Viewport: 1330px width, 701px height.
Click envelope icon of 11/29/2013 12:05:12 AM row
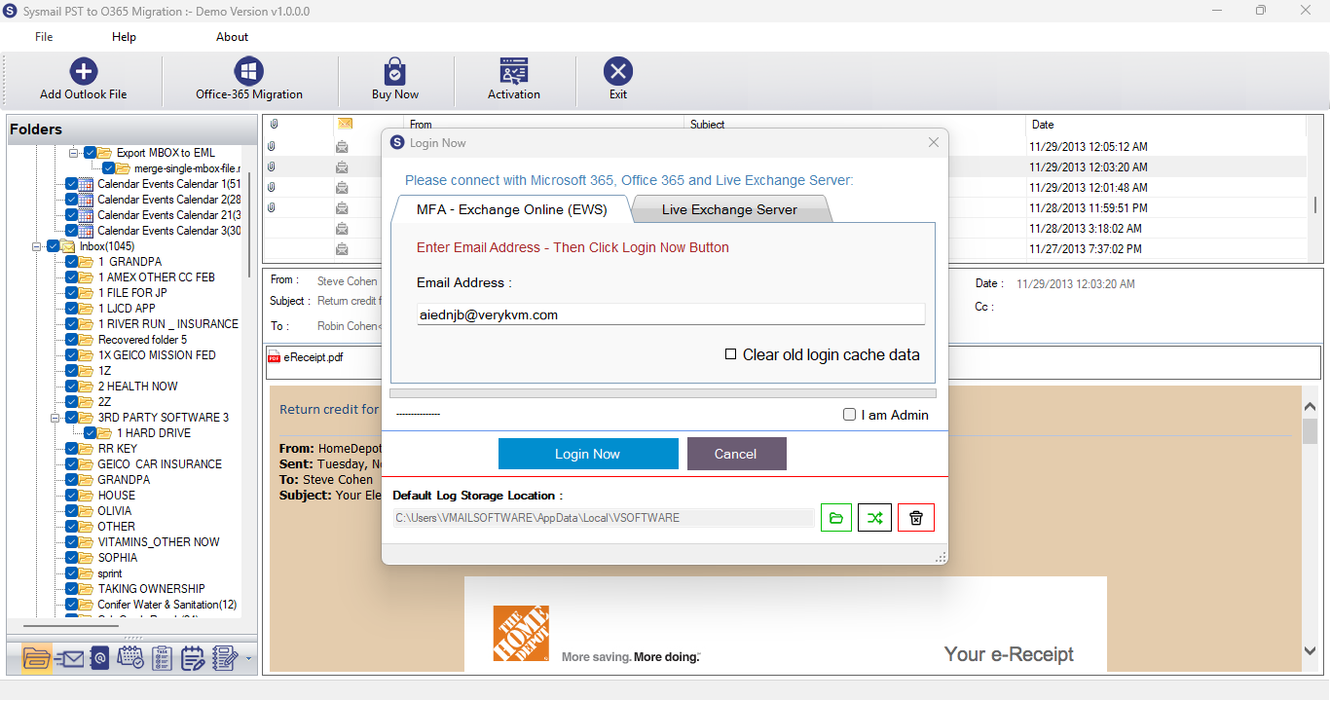click(x=343, y=147)
